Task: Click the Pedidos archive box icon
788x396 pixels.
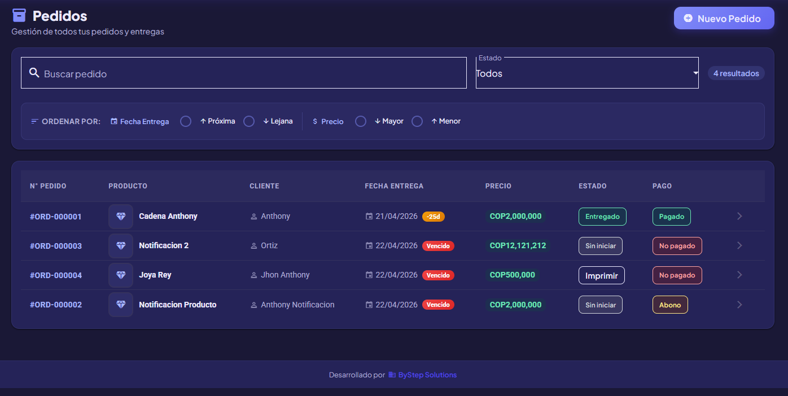Action: pos(19,15)
